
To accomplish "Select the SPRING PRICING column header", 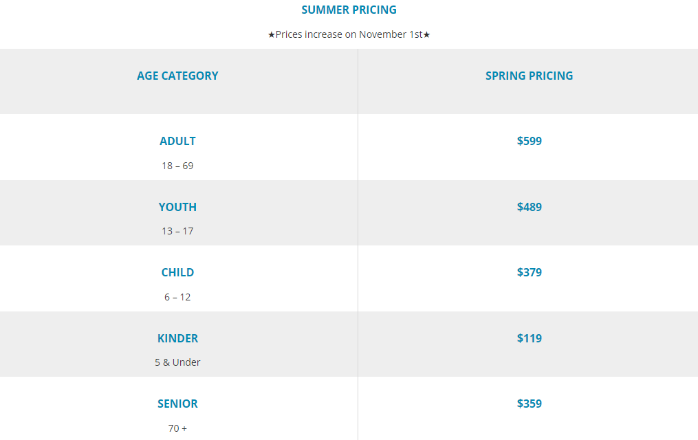I will tap(529, 76).
